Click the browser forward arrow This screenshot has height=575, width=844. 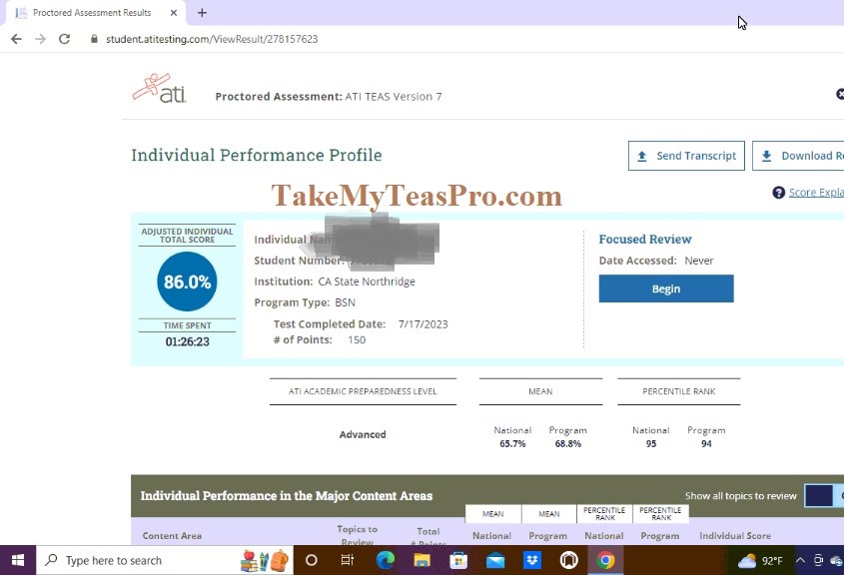[40, 39]
